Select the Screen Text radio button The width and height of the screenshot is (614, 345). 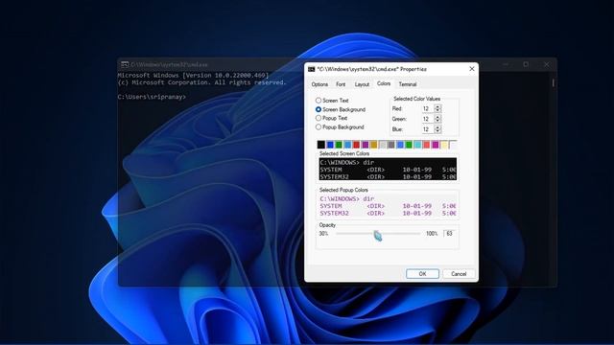point(319,101)
